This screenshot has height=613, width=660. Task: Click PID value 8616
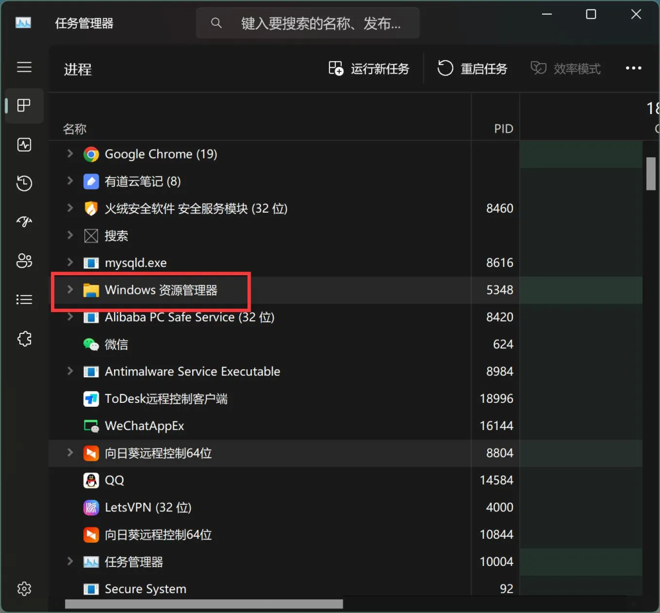point(500,263)
